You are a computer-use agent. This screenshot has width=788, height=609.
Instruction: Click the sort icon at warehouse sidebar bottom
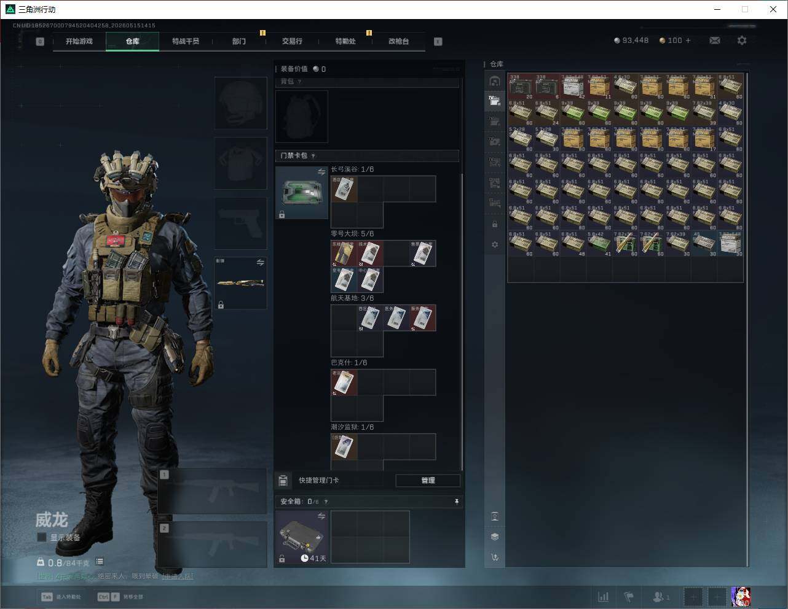[495, 557]
